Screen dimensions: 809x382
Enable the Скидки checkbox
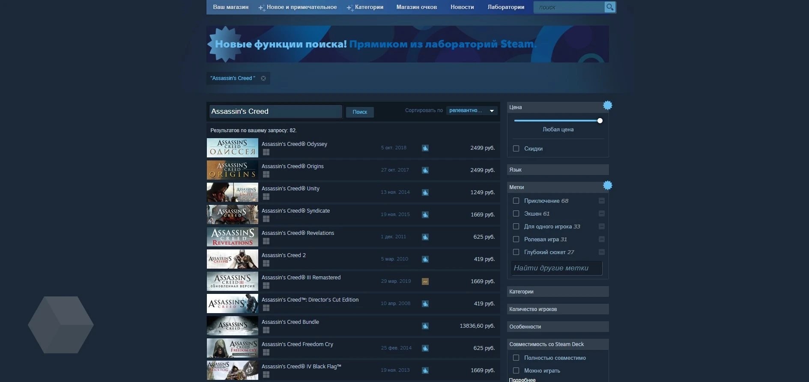pyautogui.click(x=516, y=148)
